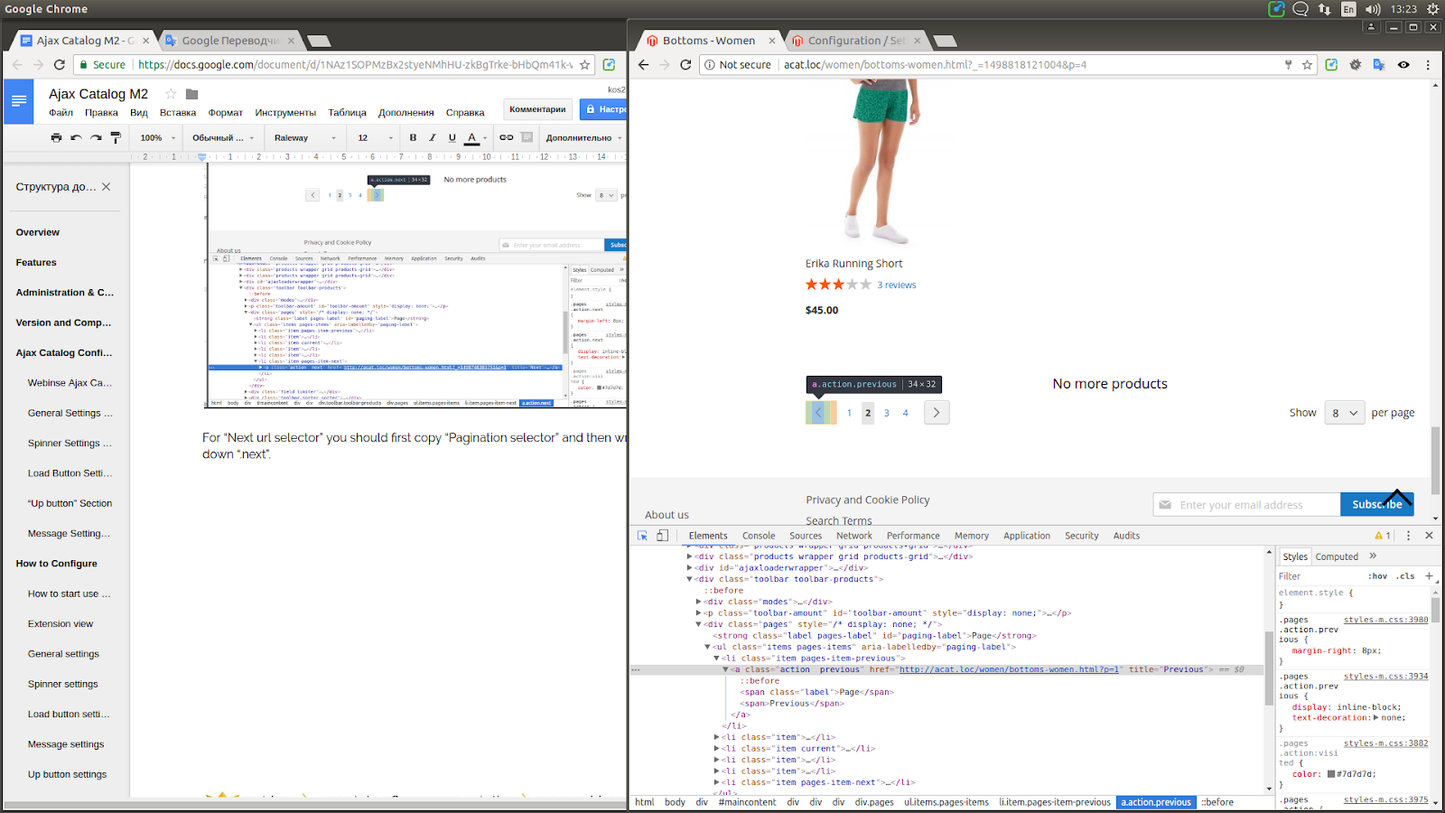This screenshot has width=1445, height=813.
Task: Open the Computed tab in DevTools sidebar
Action: [x=1337, y=556]
